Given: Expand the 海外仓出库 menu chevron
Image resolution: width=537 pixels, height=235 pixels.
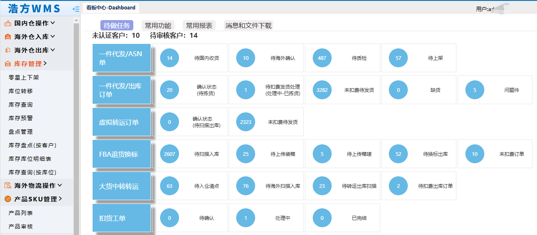Looking at the screenshot, I should pyautogui.click(x=53, y=50).
